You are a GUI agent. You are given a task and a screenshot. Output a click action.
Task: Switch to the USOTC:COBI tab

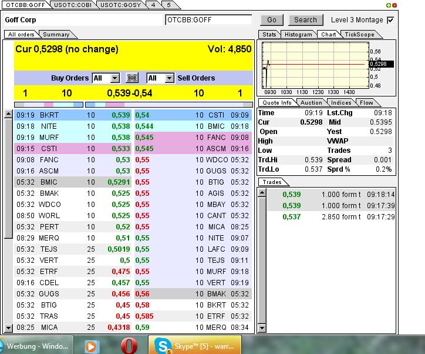(72, 5)
